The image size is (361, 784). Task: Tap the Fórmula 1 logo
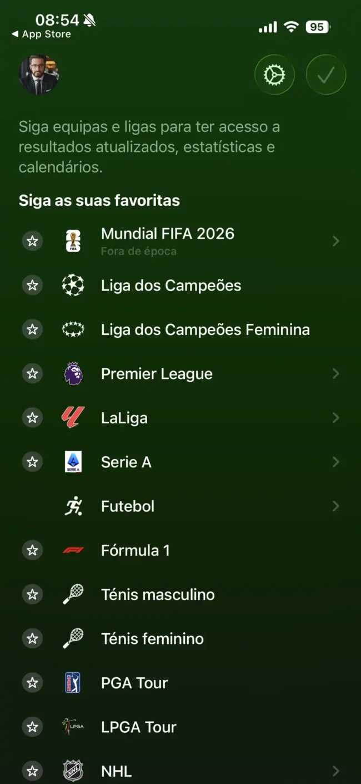[x=73, y=550]
